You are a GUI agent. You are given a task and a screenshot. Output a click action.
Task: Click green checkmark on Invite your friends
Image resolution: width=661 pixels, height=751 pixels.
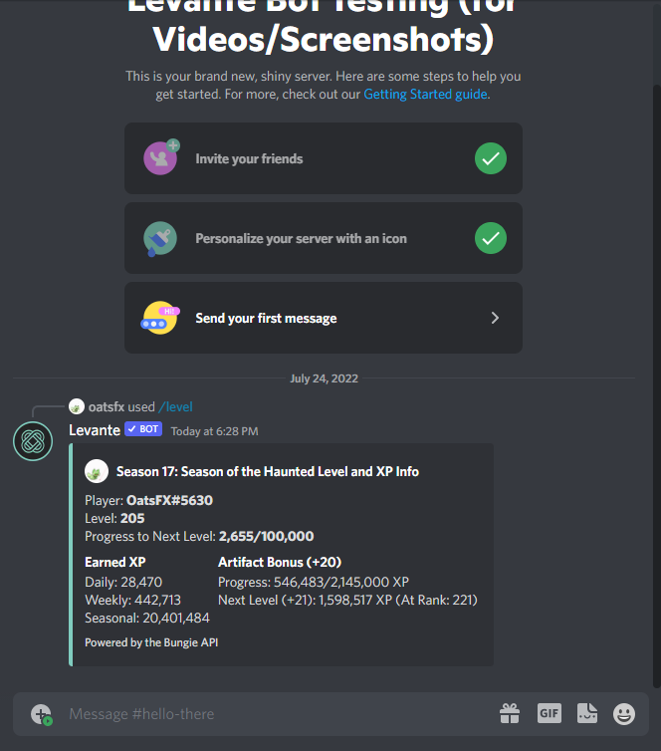[x=491, y=158]
